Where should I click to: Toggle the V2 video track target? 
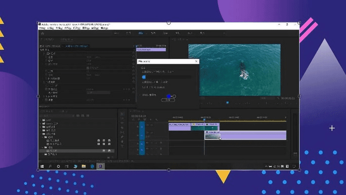(x=142, y=126)
